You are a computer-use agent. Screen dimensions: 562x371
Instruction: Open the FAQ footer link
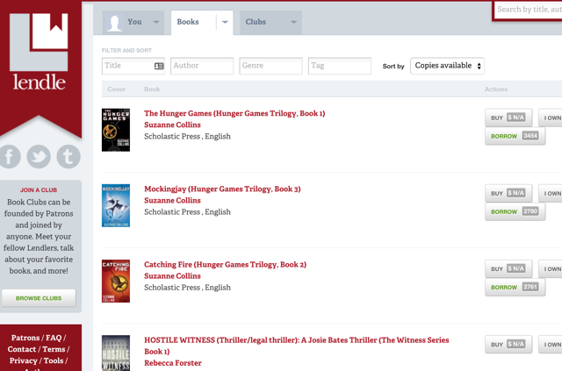[54, 338]
